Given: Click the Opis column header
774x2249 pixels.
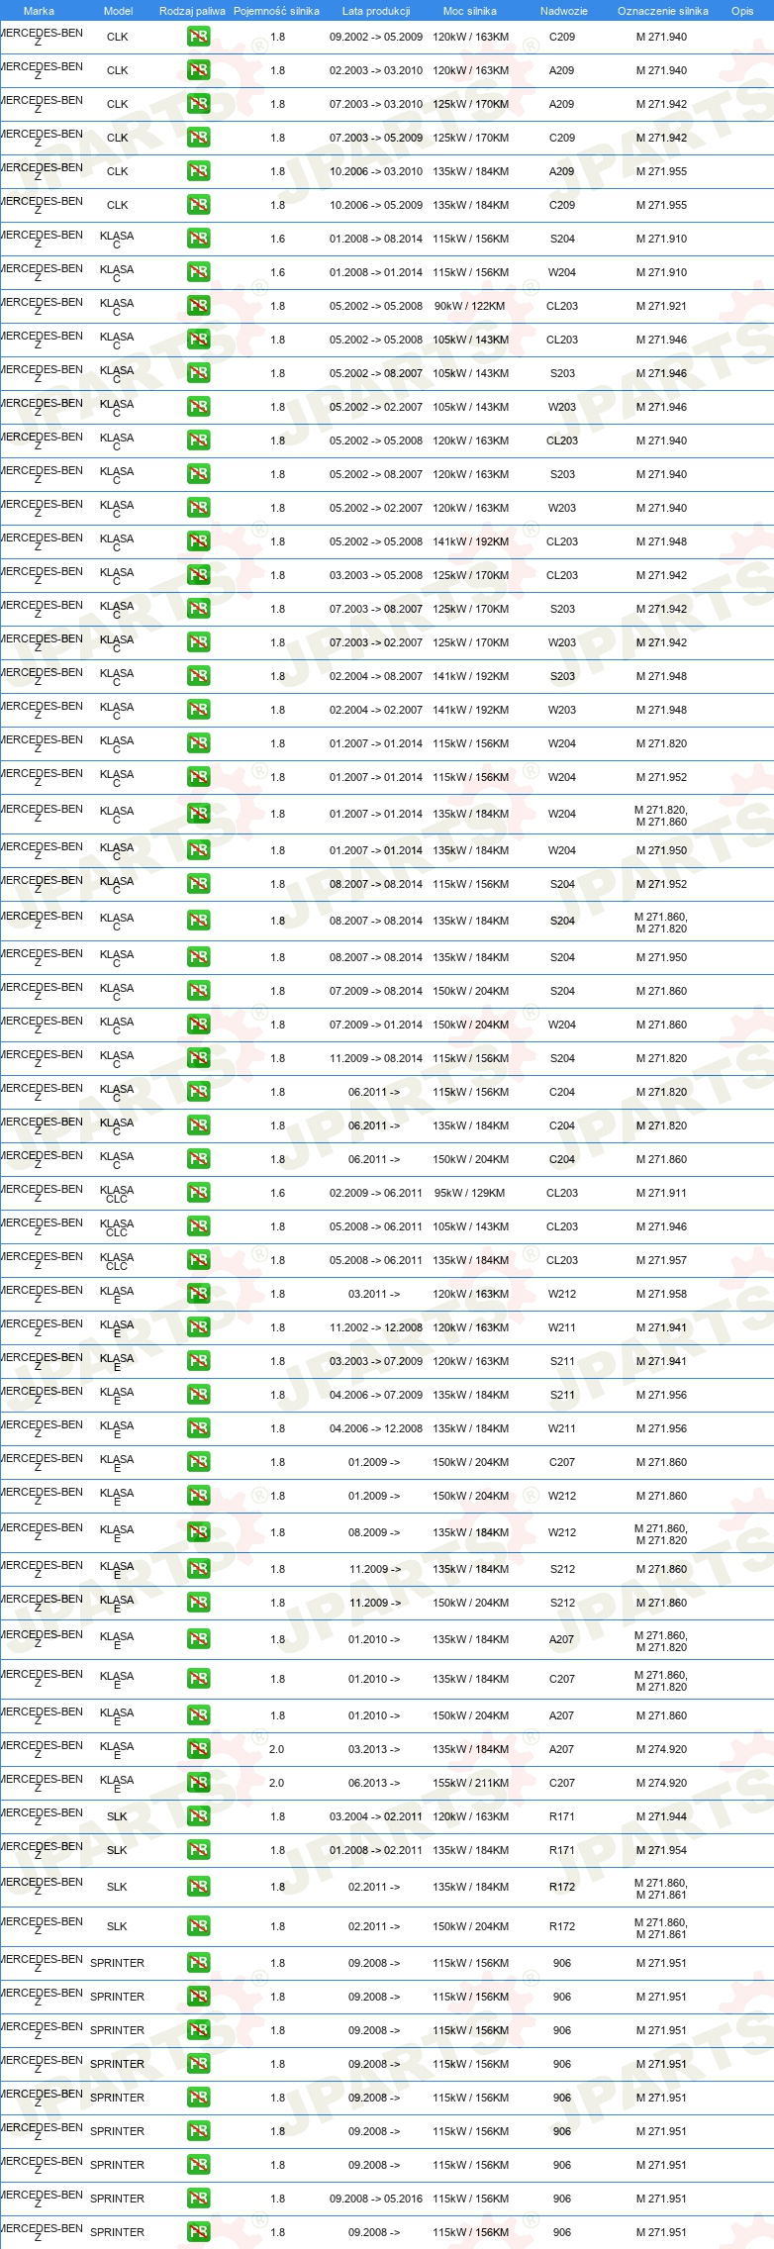Looking at the screenshot, I should (x=742, y=11).
